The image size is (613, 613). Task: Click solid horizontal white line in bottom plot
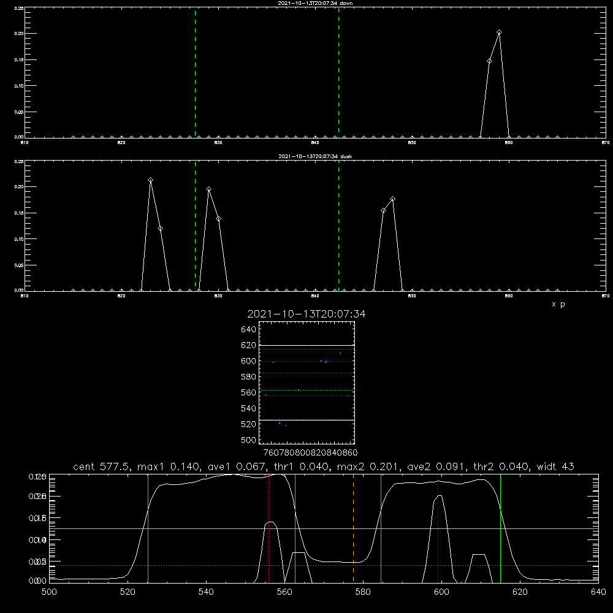coord(324,528)
